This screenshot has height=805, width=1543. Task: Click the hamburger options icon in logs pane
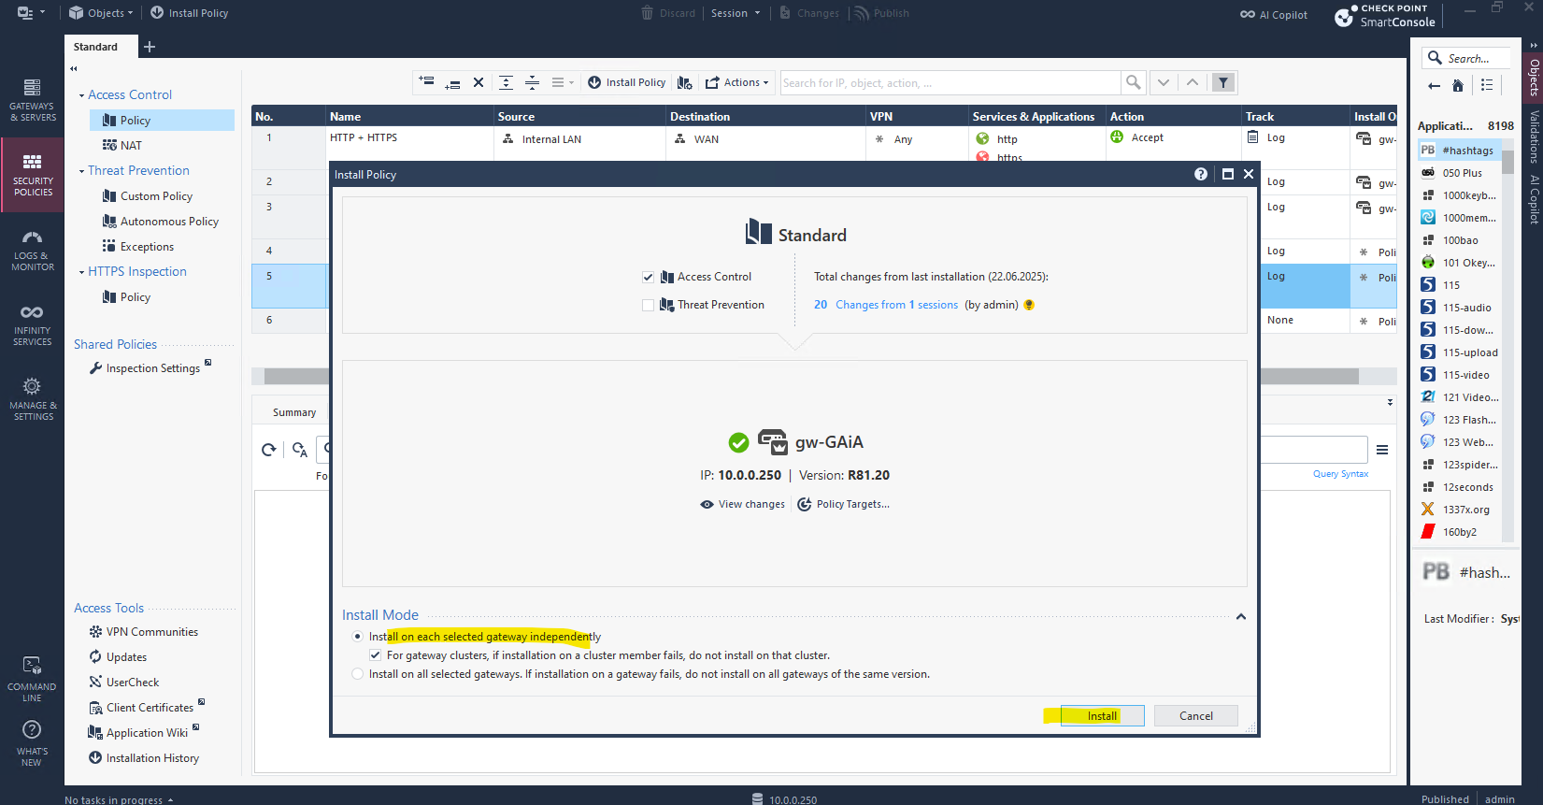pos(1382,450)
